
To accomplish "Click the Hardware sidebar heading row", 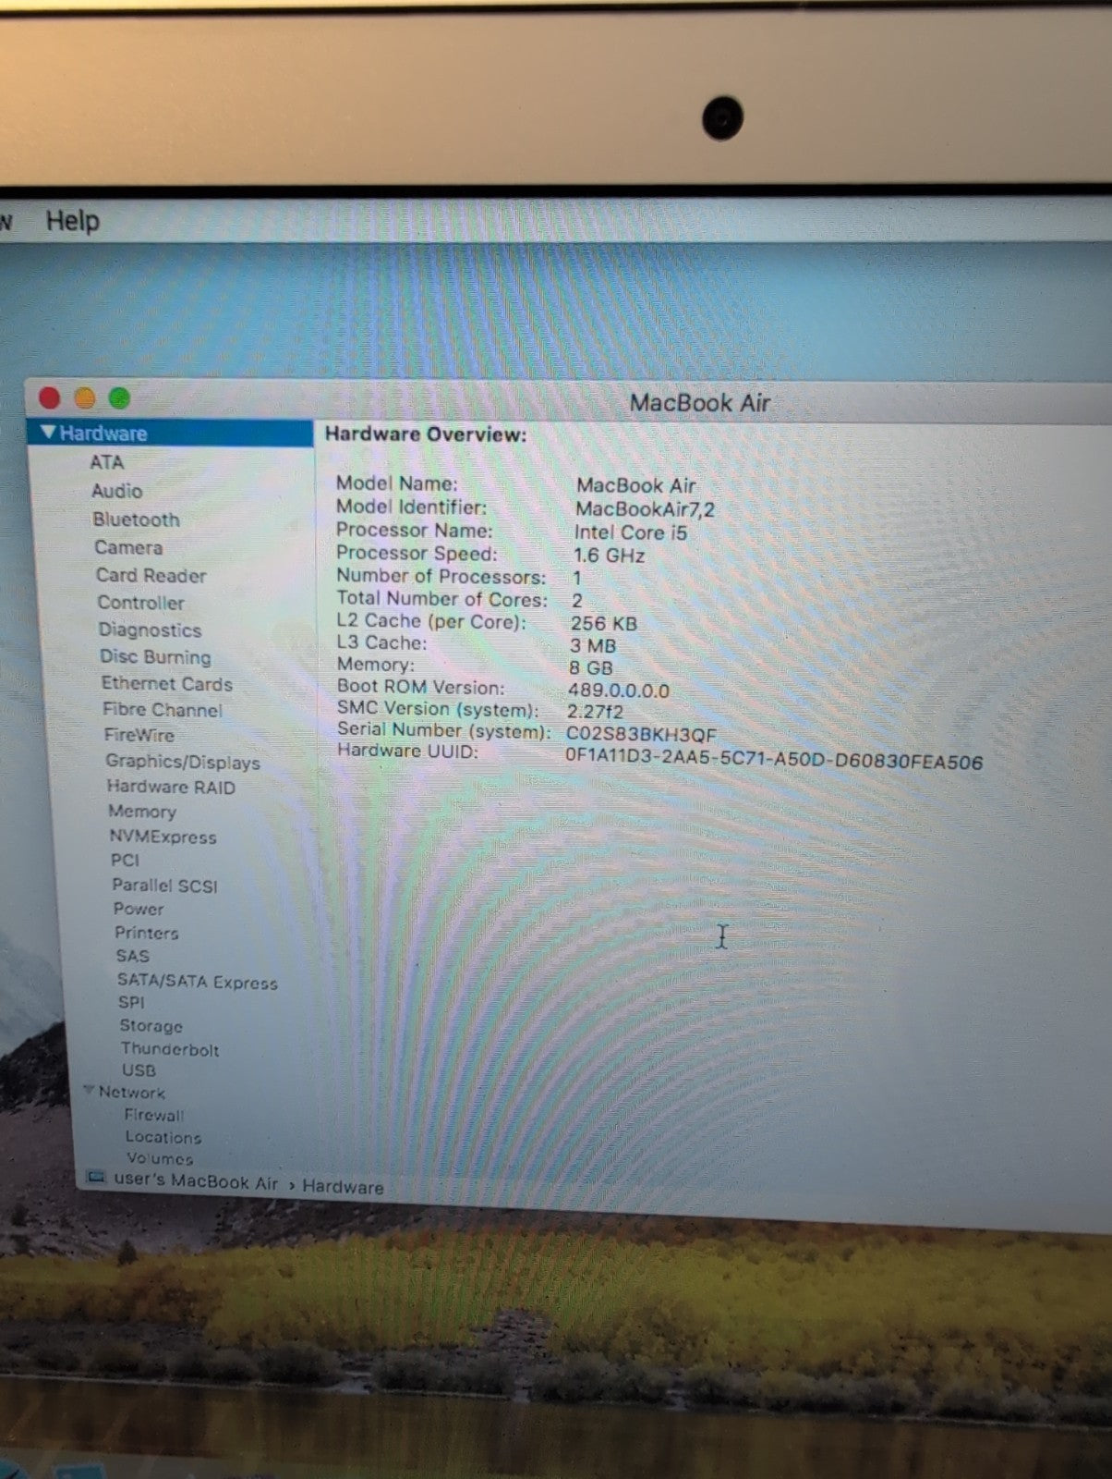I will click(x=170, y=433).
